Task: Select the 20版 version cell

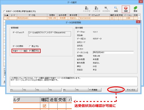Action: [x=128, y=18]
